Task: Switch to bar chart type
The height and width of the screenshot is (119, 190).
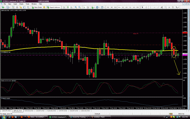Action: (64, 7)
